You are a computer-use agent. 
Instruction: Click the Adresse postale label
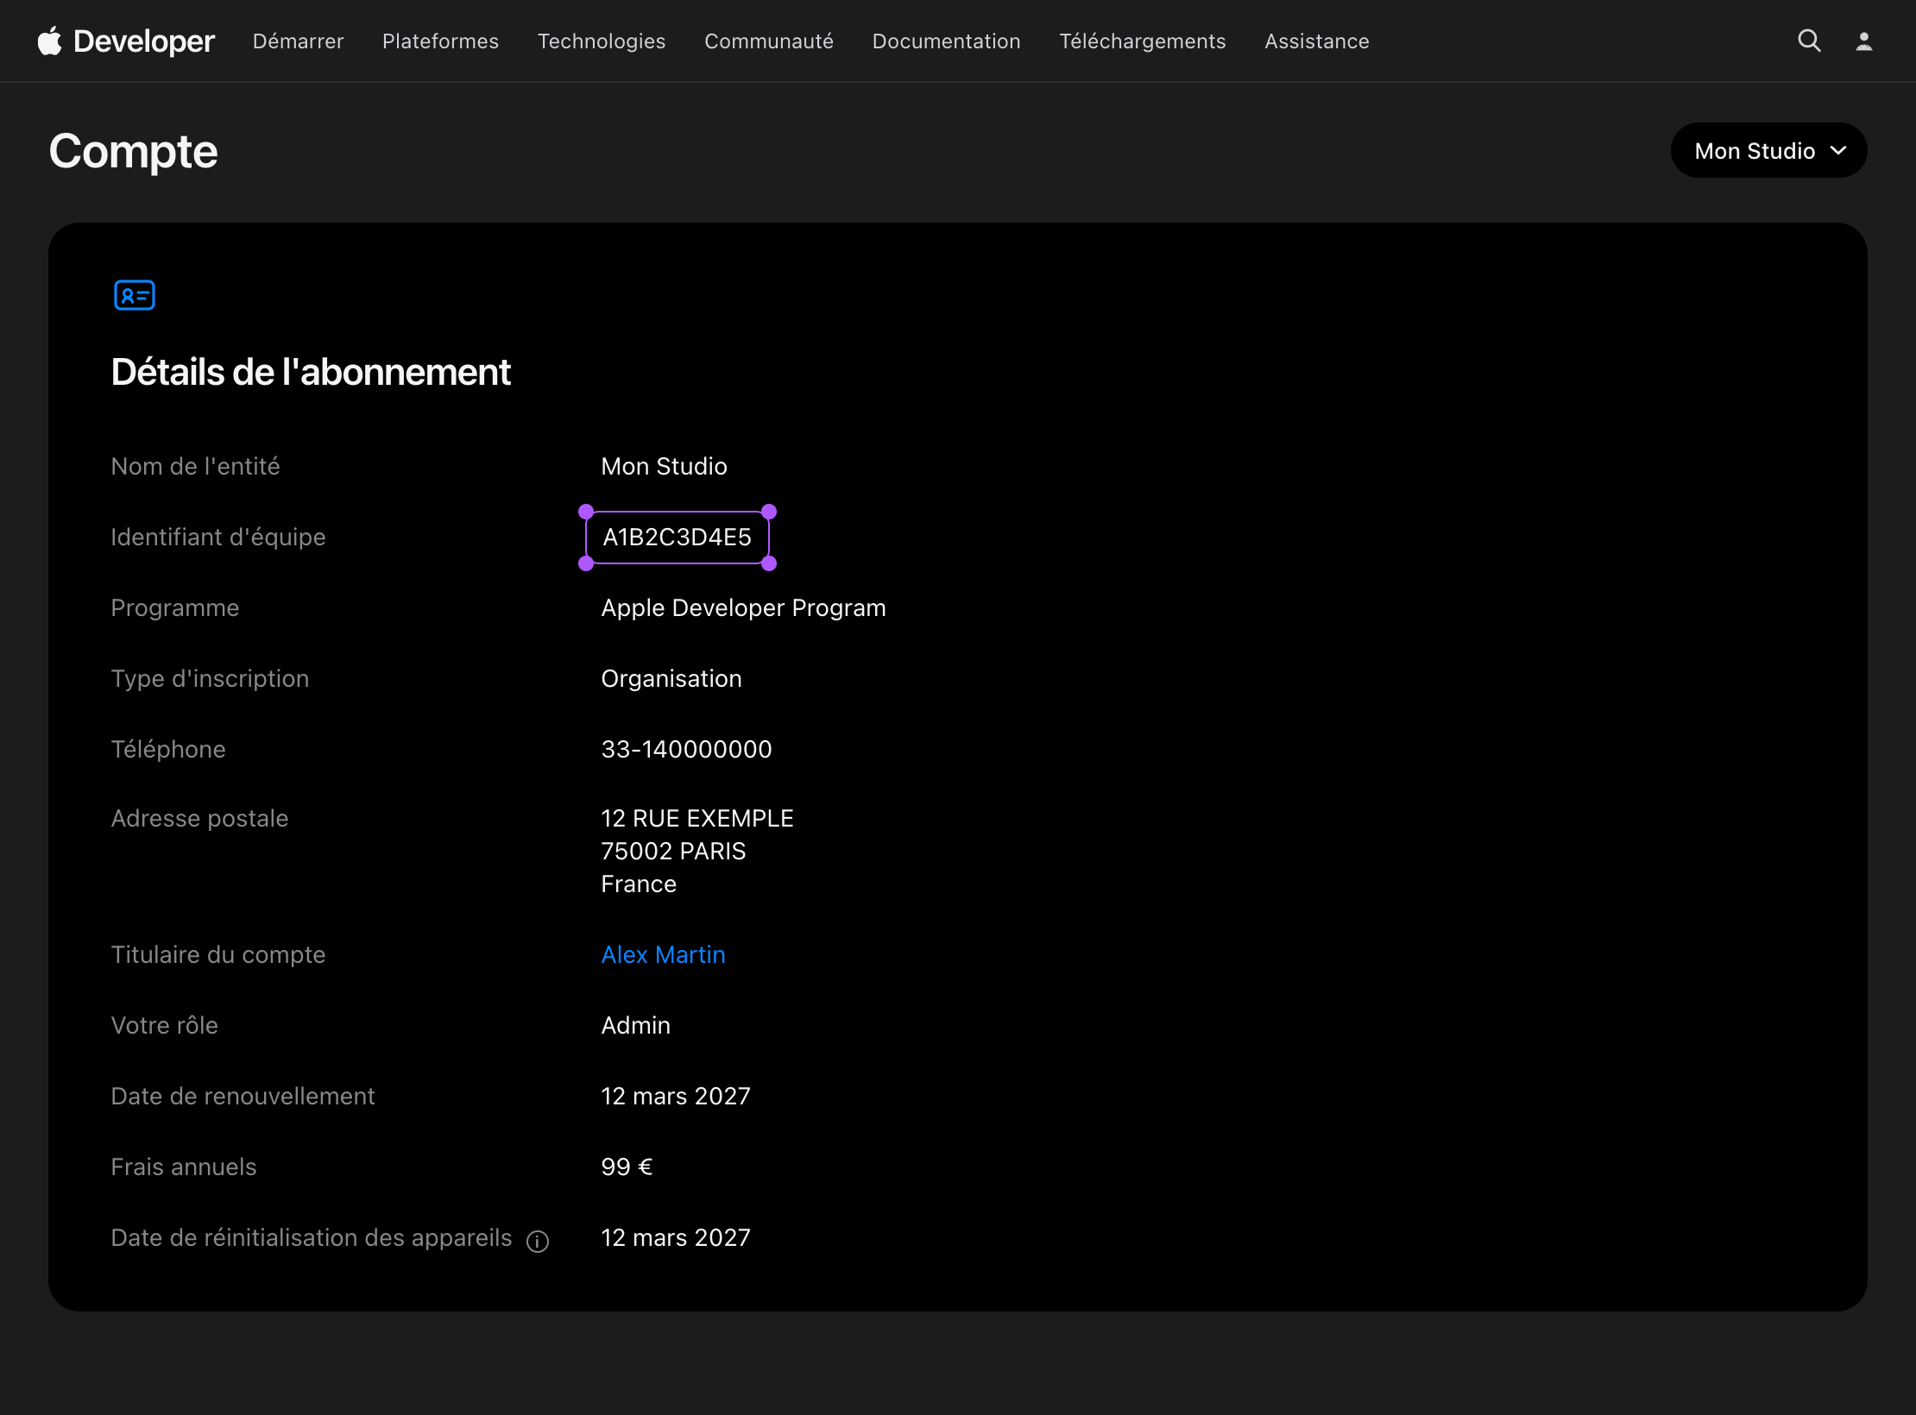coord(199,819)
